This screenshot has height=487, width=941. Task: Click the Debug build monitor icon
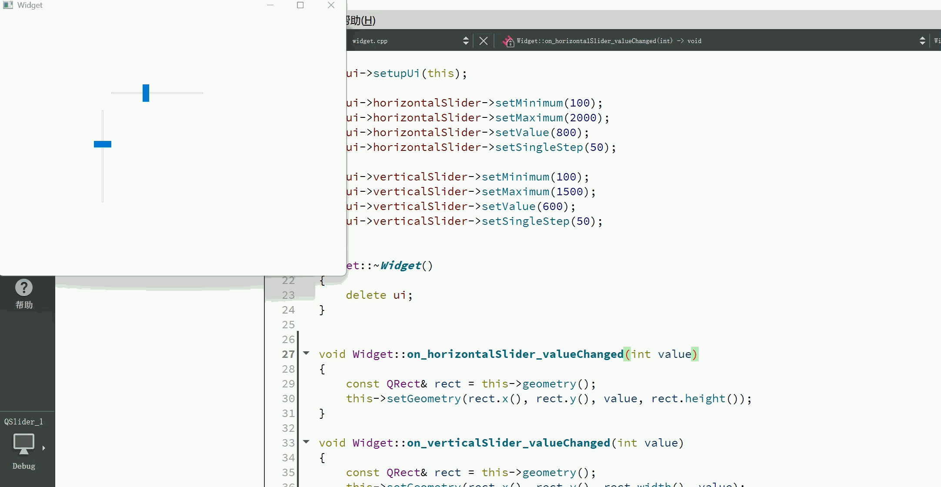(23, 444)
